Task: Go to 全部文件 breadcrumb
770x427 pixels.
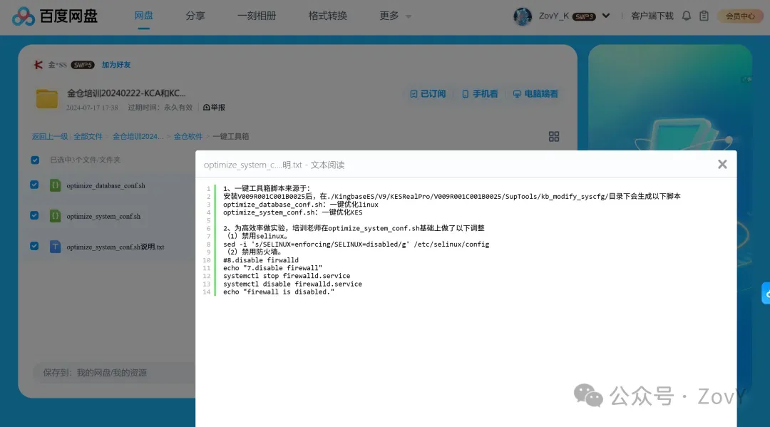Action: click(88, 136)
